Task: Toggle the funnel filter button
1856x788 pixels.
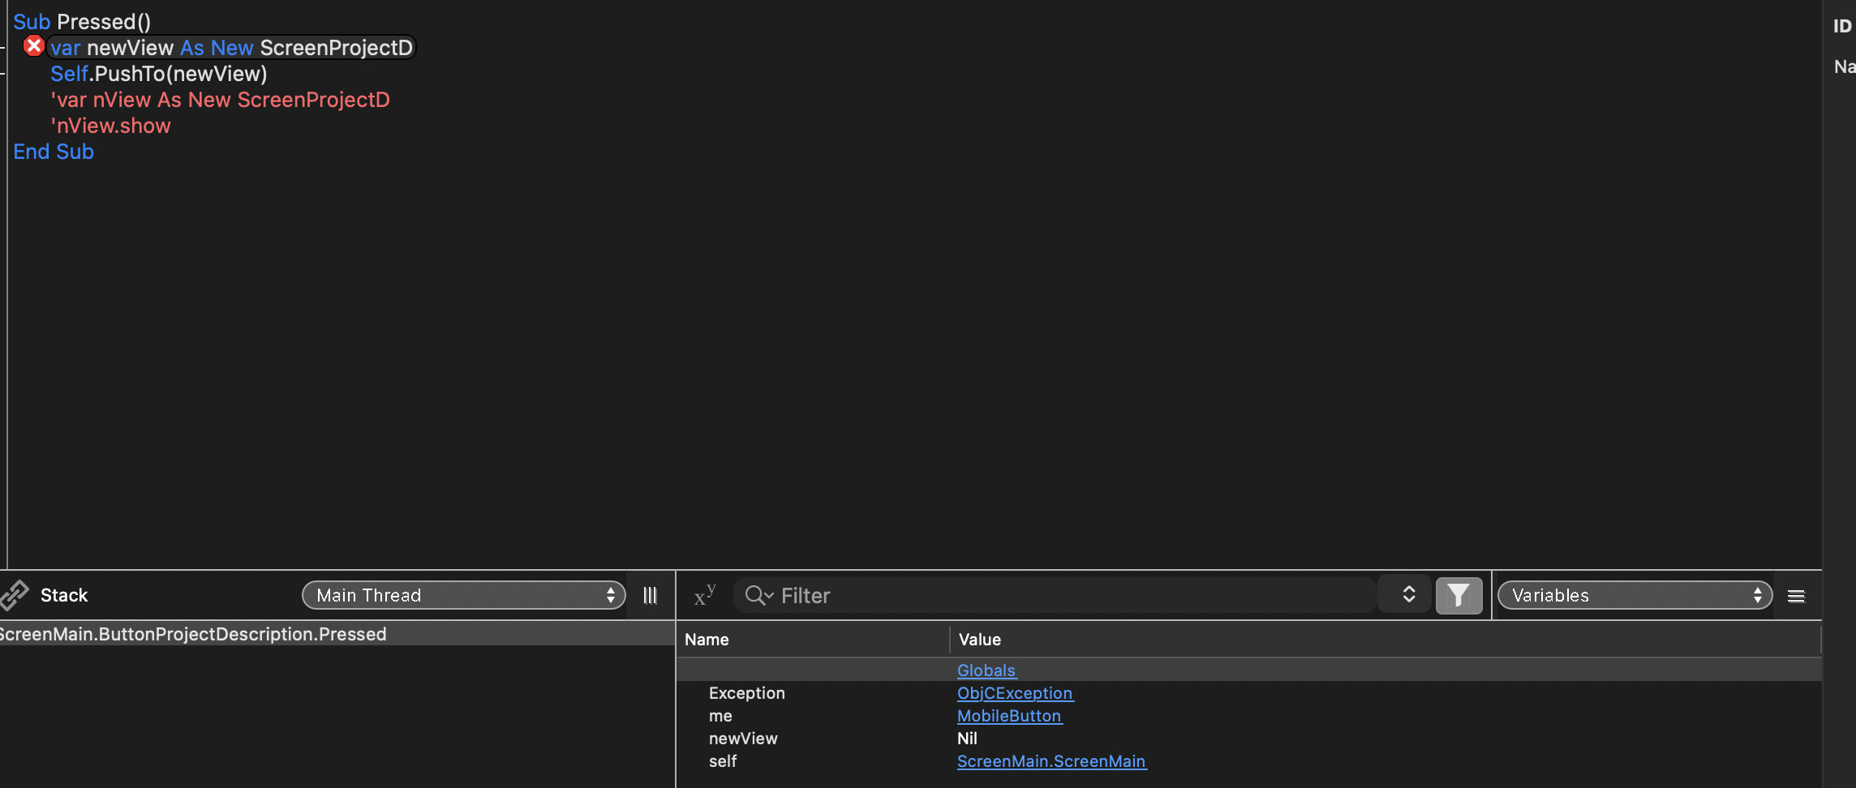Action: (1459, 596)
